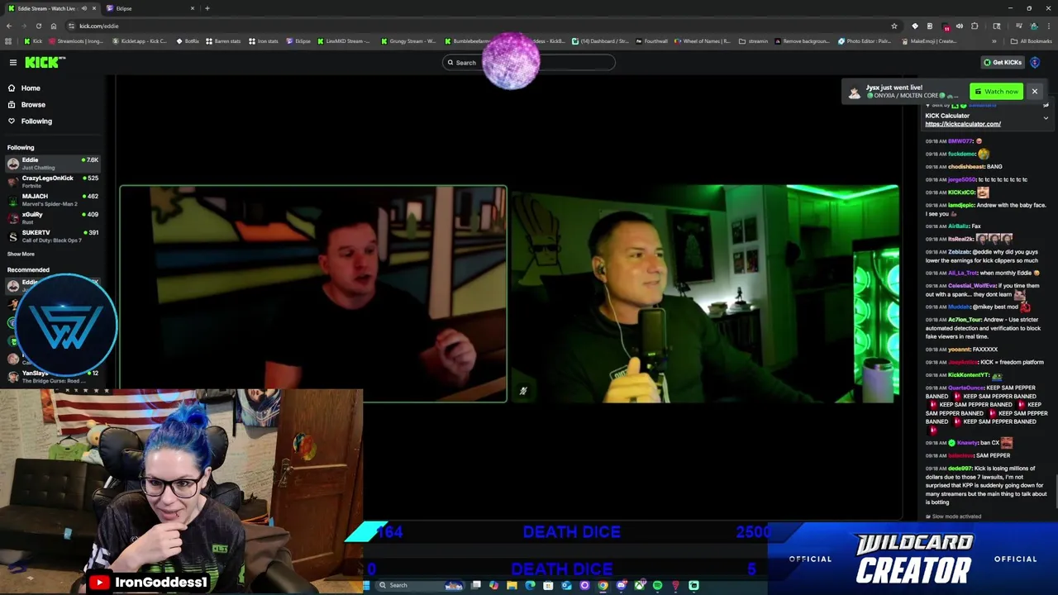Viewport: 1058px width, 595px height.
Task: Click the apps grid icon in bookmarks bar
Action: [8, 41]
